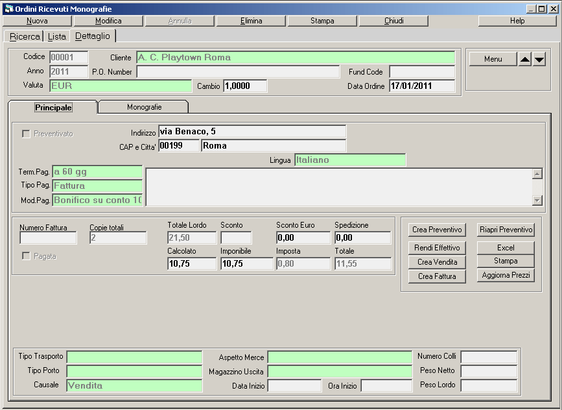Image resolution: width=562 pixels, height=410 pixels.
Task: Click the Imposta value 0,80
Action: click(x=303, y=263)
